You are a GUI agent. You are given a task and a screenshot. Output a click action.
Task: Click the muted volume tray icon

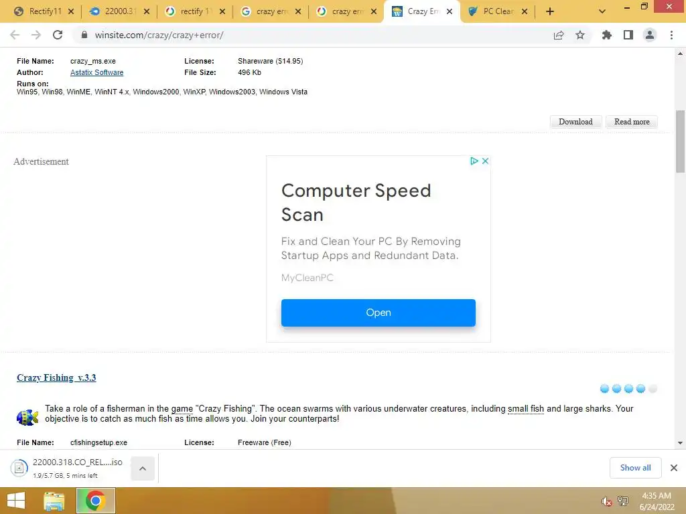tap(606, 501)
